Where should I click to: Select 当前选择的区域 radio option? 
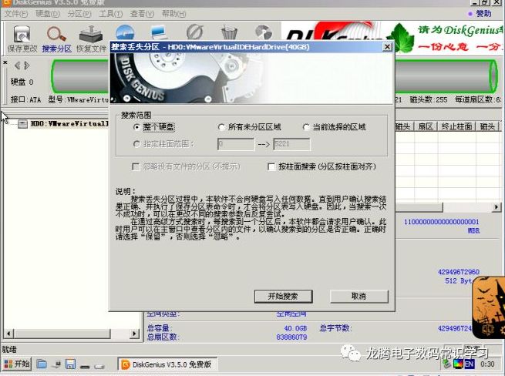click(x=335, y=127)
